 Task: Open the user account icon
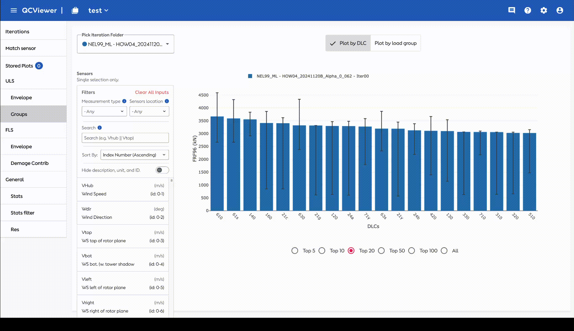pos(560,10)
